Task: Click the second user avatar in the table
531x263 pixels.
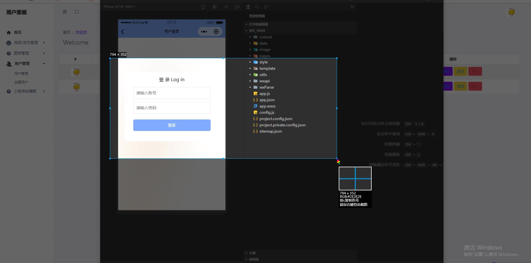Action: coord(76,87)
